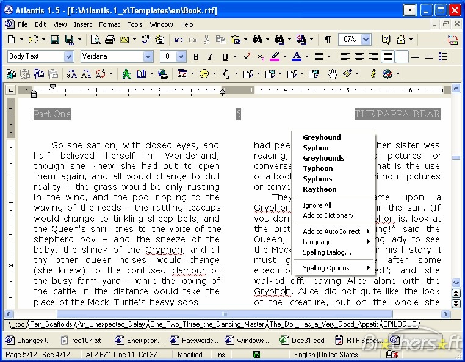The height and width of the screenshot is (362, 465).
Task: Open the Tools menu
Action: 135,24
